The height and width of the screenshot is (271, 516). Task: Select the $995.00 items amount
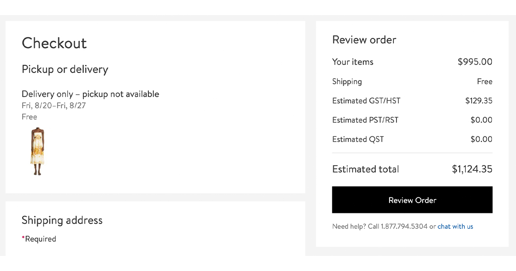click(x=475, y=62)
